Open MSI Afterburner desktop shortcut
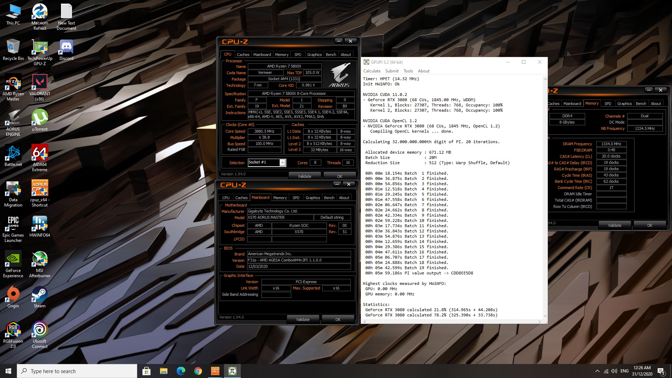672x378 pixels. 40,264
